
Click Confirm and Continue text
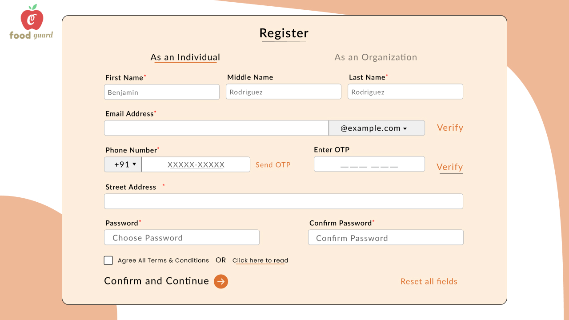click(x=156, y=281)
